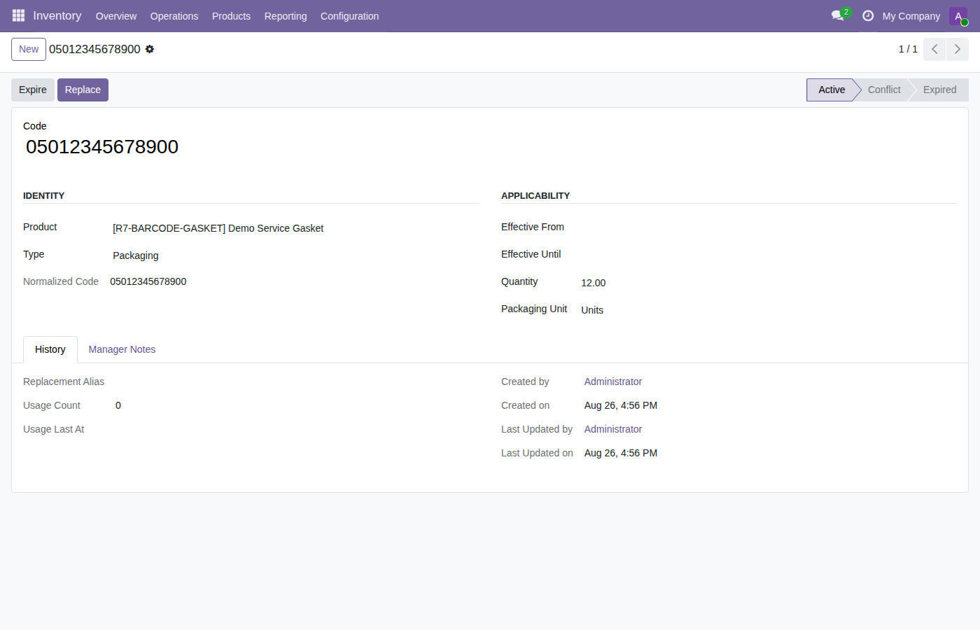Create a New record
Screen dimensions: 980x630
point(29,49)
